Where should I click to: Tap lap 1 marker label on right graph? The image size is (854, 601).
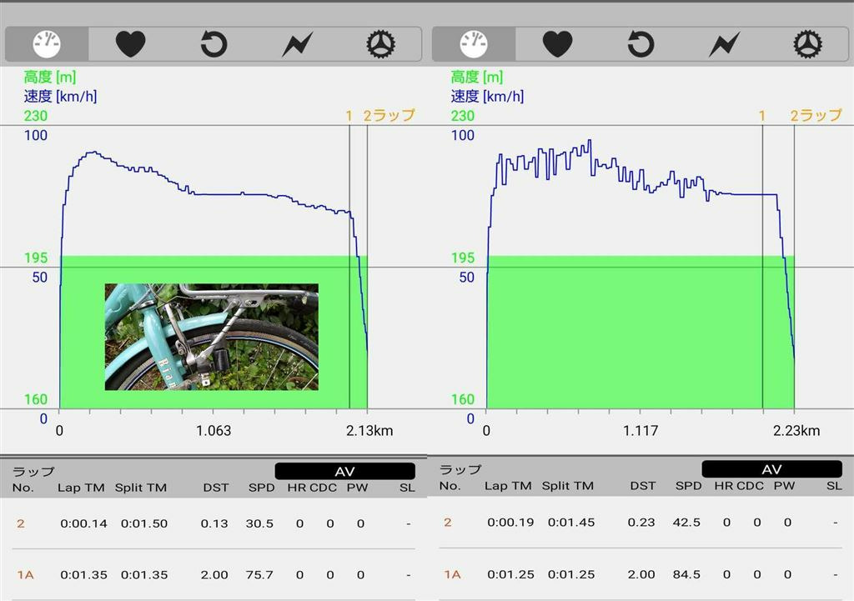click(x=762, y=115)
